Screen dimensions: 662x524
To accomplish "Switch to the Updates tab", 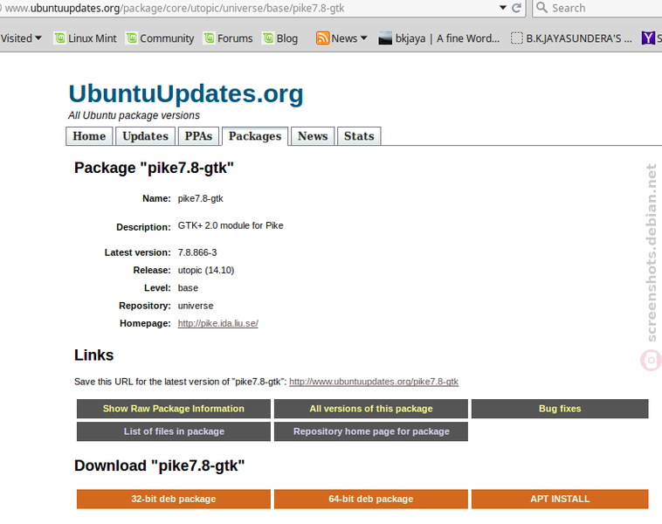I will [x=145, y=136].
